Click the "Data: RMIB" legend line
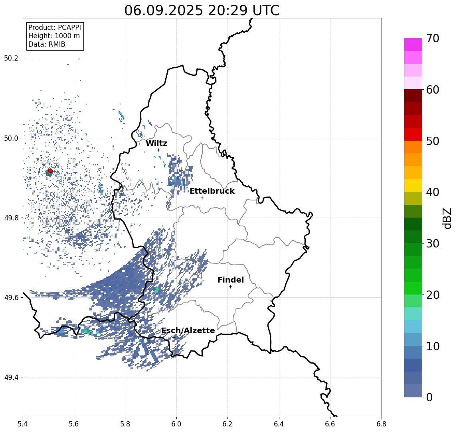 (47, 44)
